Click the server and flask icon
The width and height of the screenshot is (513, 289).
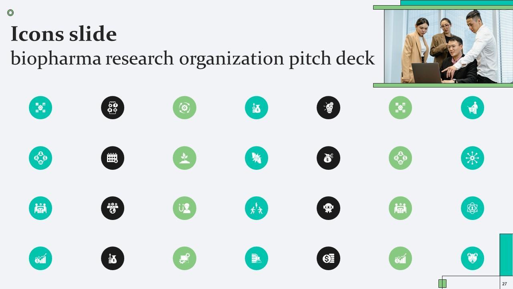pyautogui.click(x=256, y=258)
